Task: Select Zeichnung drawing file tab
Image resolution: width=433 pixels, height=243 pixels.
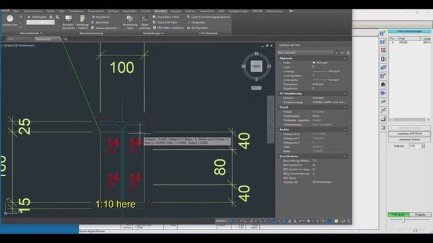Action: coord(43,39)
